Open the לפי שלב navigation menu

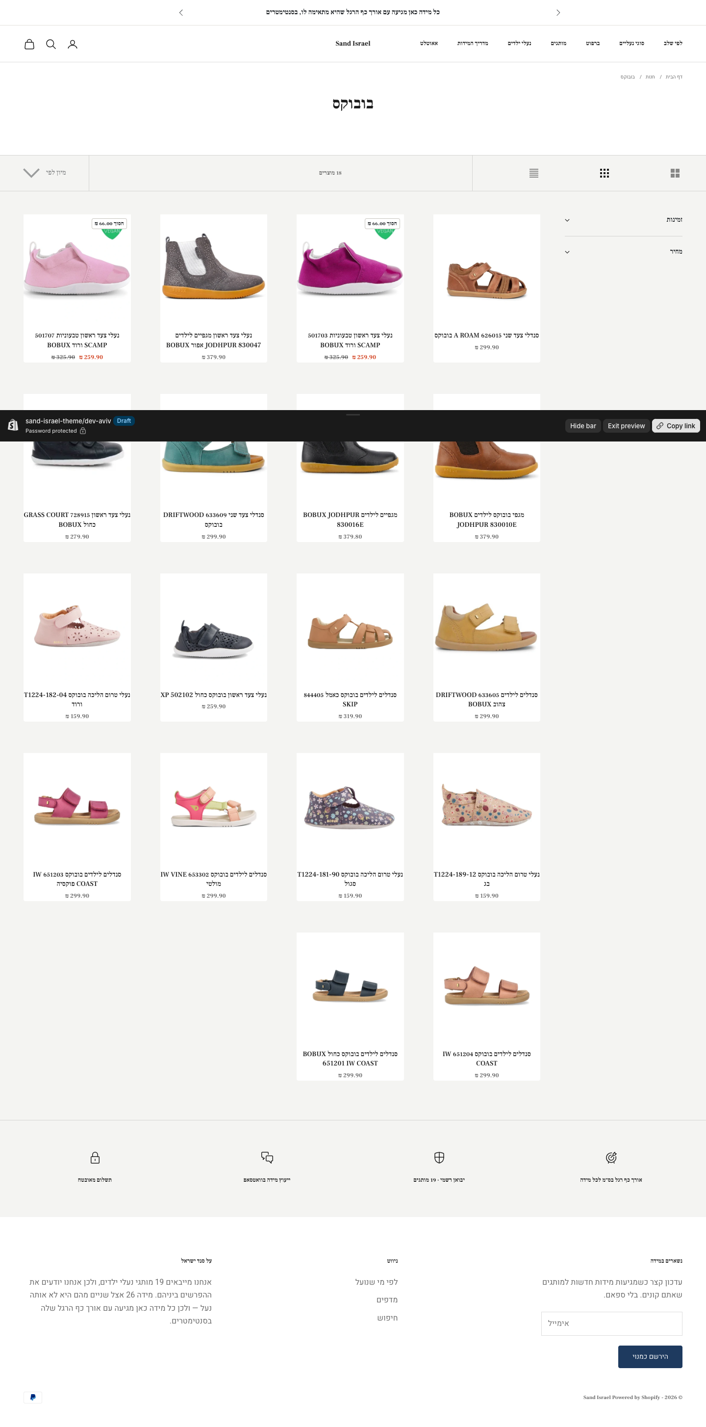pos(673,43)
